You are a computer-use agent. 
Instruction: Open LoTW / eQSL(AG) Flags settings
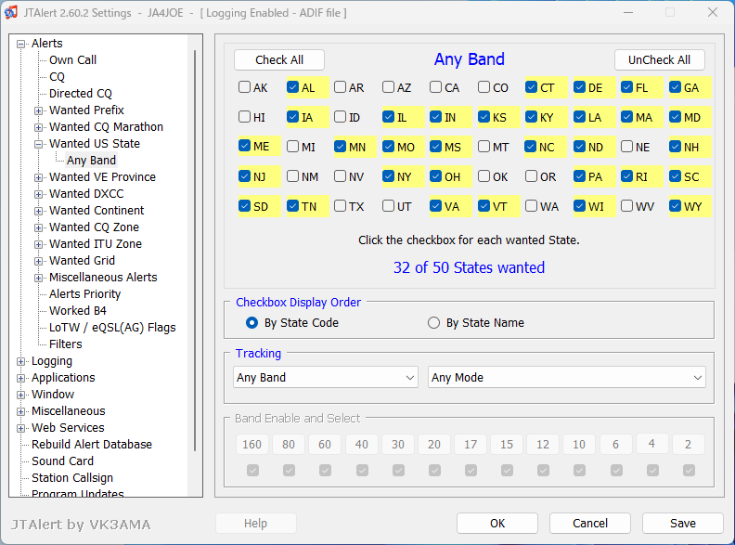click(112, 328)
